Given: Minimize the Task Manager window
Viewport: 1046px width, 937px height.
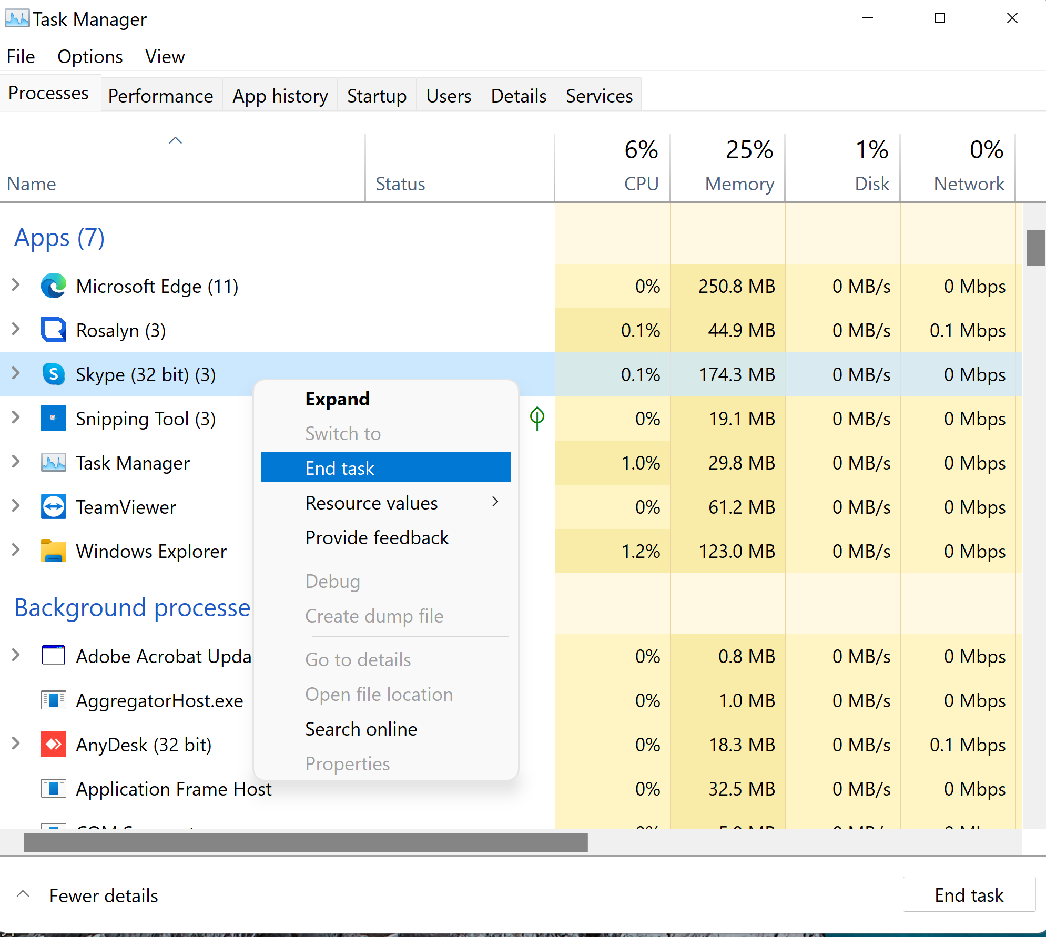Looking at the screenshot, I should [868, 18].
